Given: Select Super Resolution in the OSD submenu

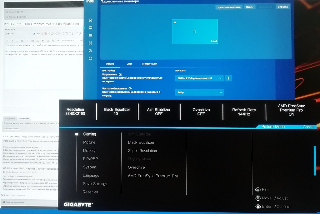Looking at the screenshot, I should [x=142, y=151].
